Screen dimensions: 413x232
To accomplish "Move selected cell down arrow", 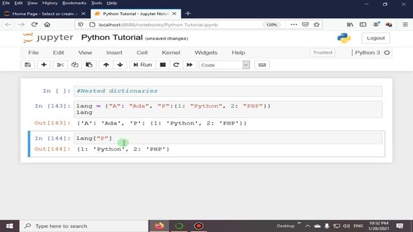I will 120,64.
